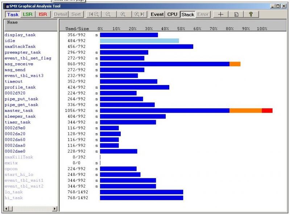Screen dimensions: 290x215
Task: Select the Stack view tab
Action: (188, 14)
